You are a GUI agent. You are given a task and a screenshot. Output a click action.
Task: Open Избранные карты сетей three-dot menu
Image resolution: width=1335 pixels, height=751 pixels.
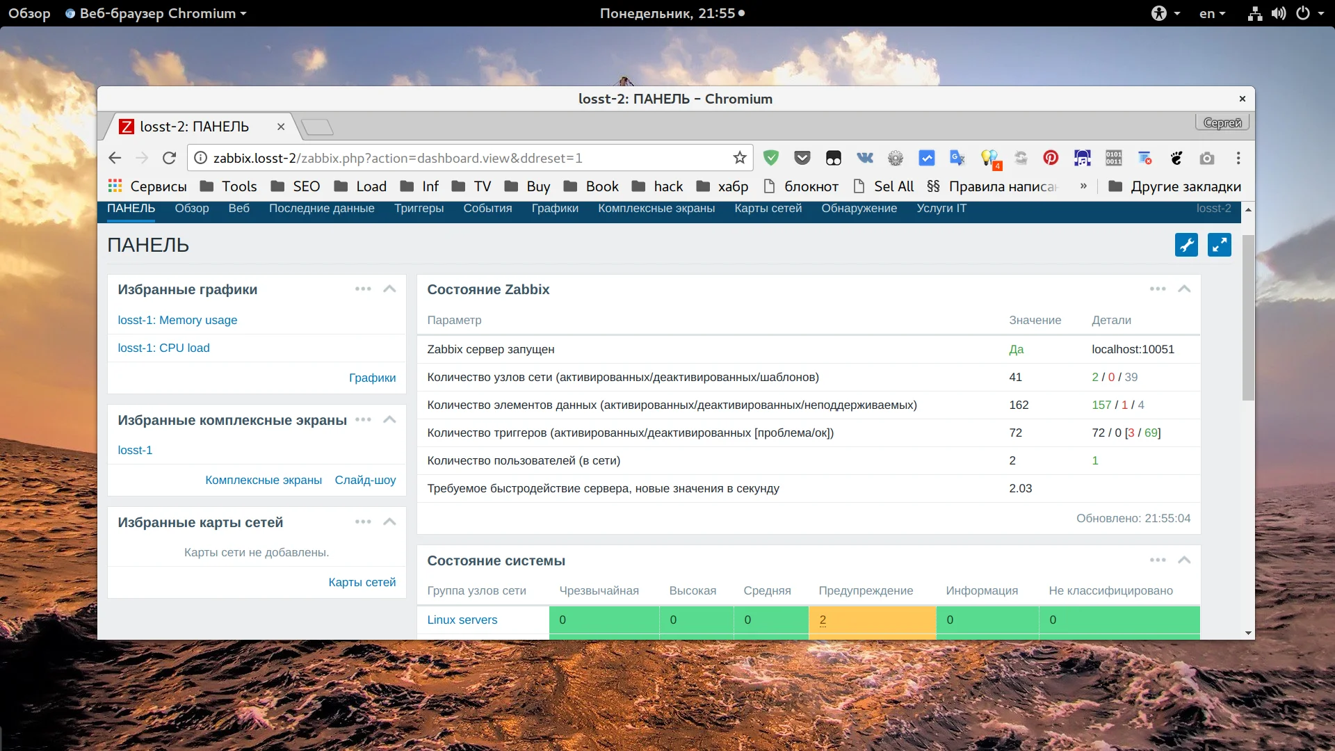[x=363, y=522]
